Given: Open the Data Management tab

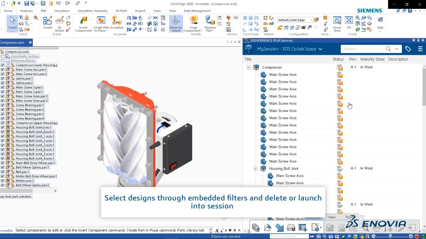Looking at the screenshot, I should [197, 11].
